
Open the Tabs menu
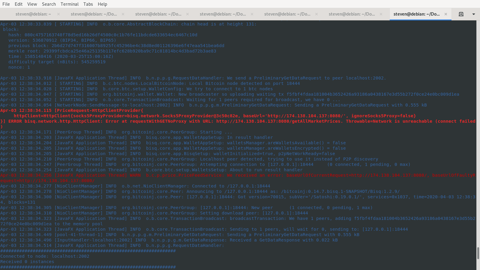[x=88, y=4]
